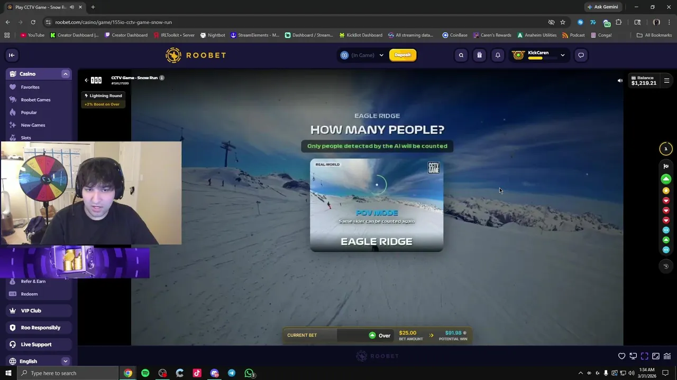
Task: Open the round history clock icon
Action: coord(666,266)
